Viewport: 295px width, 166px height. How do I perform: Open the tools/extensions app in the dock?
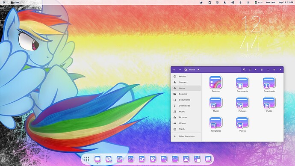[197, 159]
